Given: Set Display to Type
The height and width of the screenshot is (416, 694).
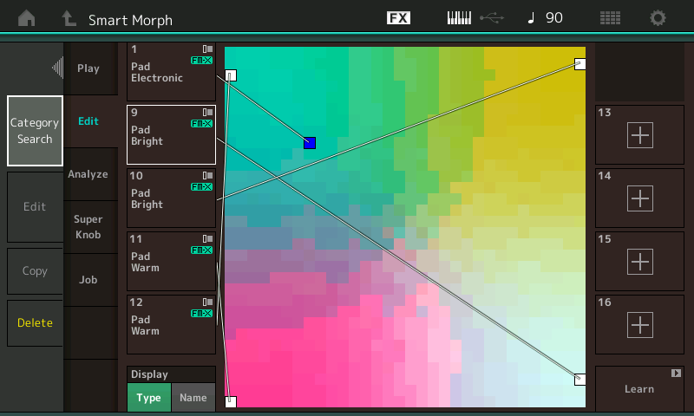Looking at the screenshot, I should point(149,397).
